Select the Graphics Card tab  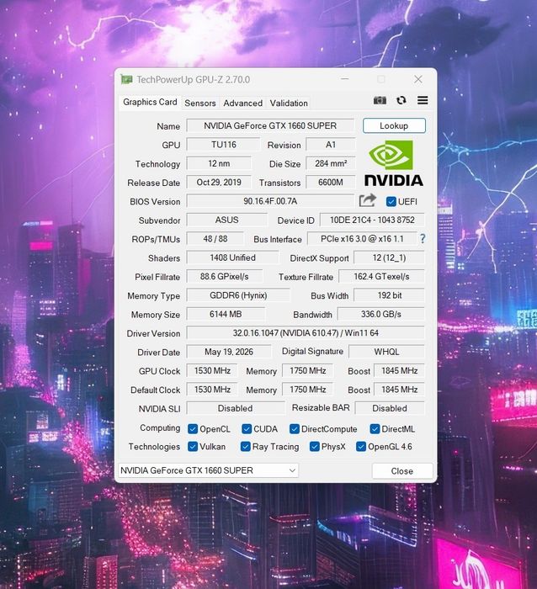[x=150, y=102]
